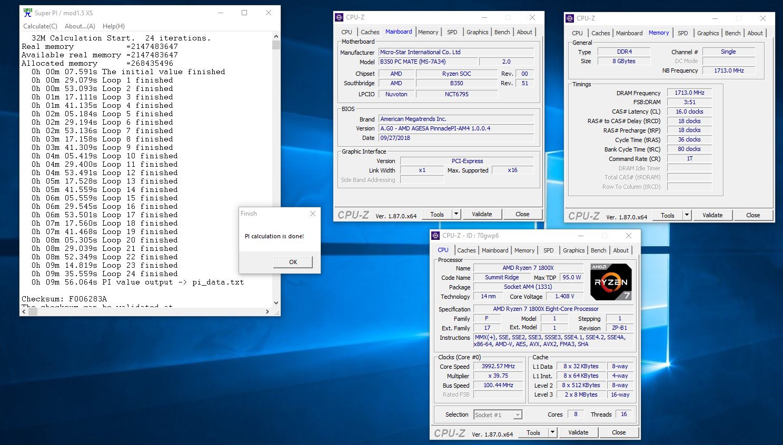Viewport: 783px width, 445px height.
Task: Switch to SPD tab in the 70gwp6 CPU-Z window
Action: (549, 250)
